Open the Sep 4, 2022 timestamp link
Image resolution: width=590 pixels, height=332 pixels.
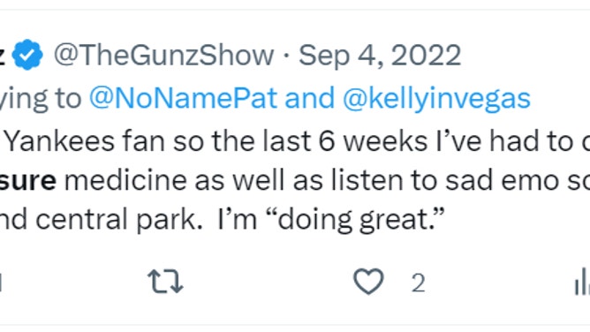(x=380, y=56)
